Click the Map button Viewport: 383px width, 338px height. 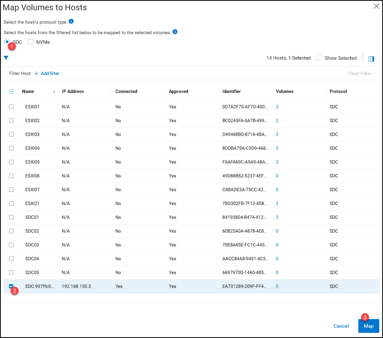tap(369, 326)
